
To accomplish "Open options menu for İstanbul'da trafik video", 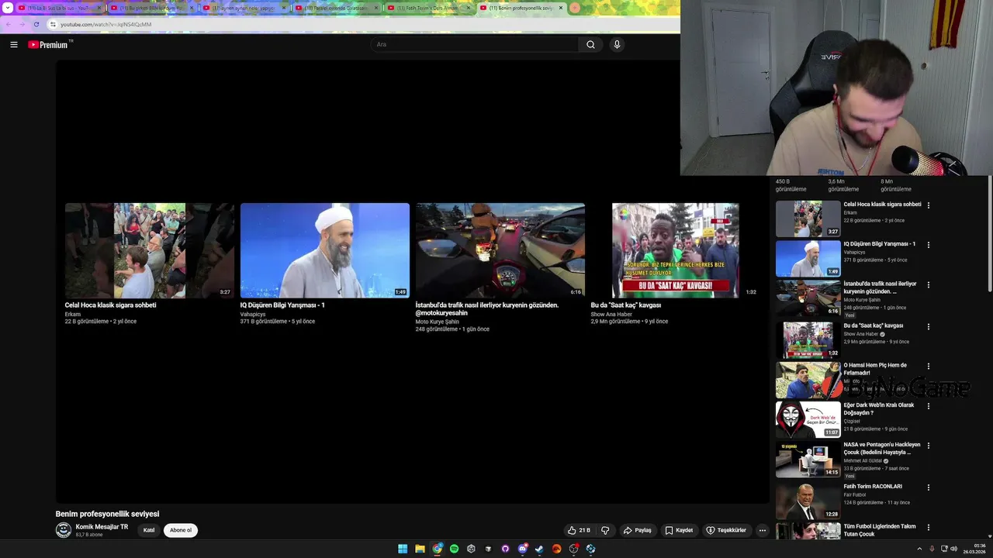I will 929,284.
